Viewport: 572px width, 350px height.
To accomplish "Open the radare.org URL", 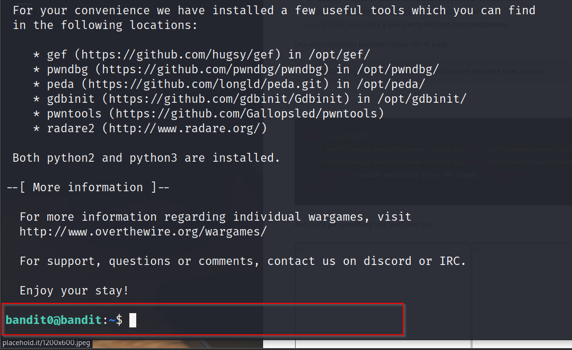I will [184, 128].
